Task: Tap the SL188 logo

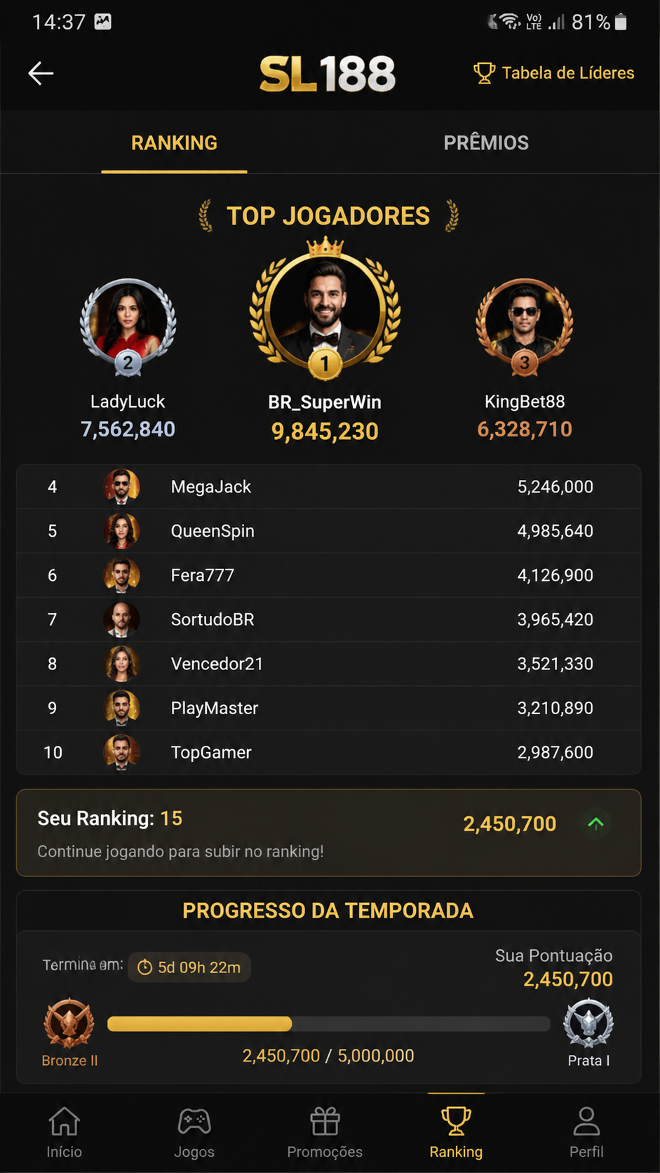Action: point(328,74)
